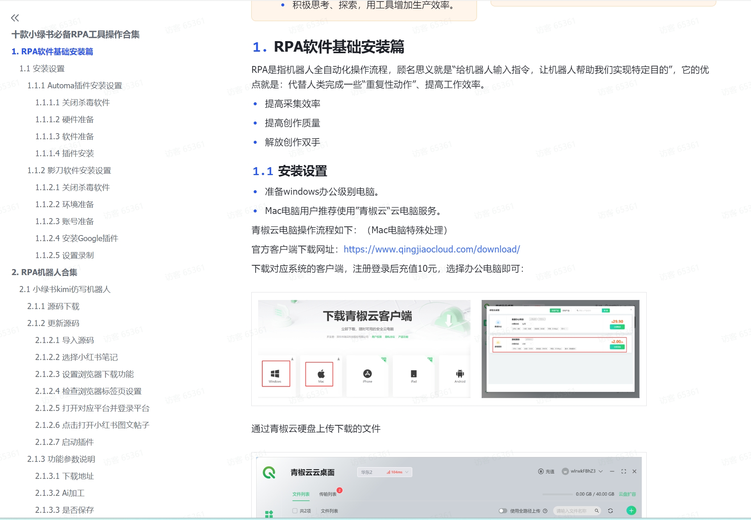Select 2.1.2.2 选择小红书笔记 entry
Screen dimensions: 751x520
76,357
